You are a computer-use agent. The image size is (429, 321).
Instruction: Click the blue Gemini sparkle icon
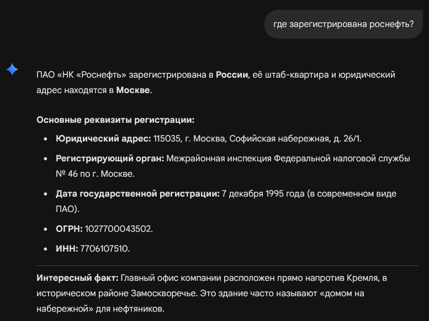pyautogui.click(x=12, y=69)
